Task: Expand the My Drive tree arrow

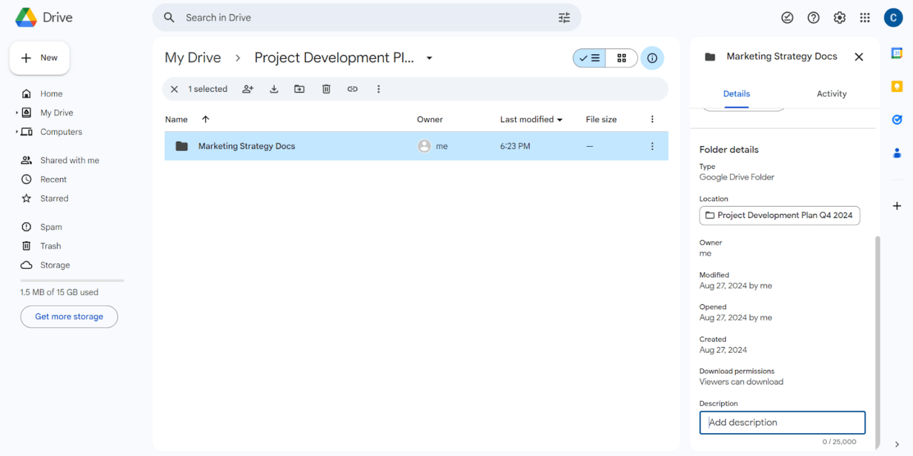Action: [x=17, y=113]
